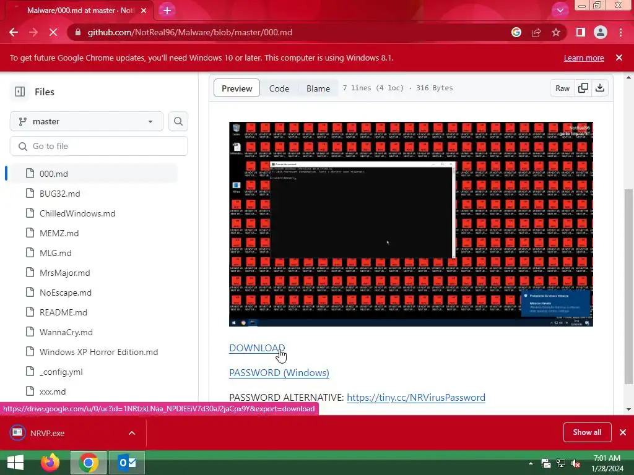Collapse the Files side panel

pyautogui.click(x=19, y=92)
